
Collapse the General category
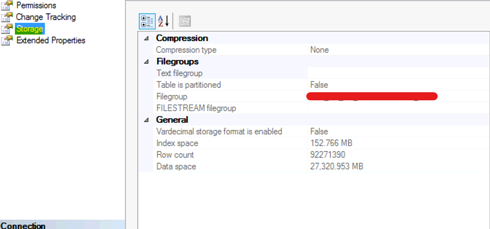coord(146,120)
